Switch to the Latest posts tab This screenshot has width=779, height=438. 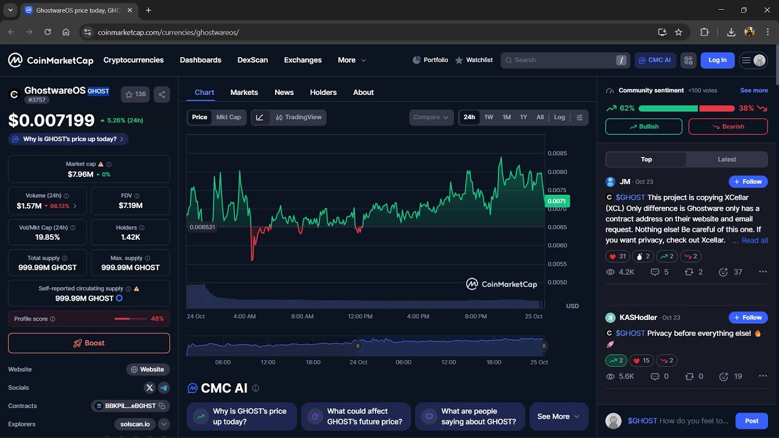pos(727,159)
